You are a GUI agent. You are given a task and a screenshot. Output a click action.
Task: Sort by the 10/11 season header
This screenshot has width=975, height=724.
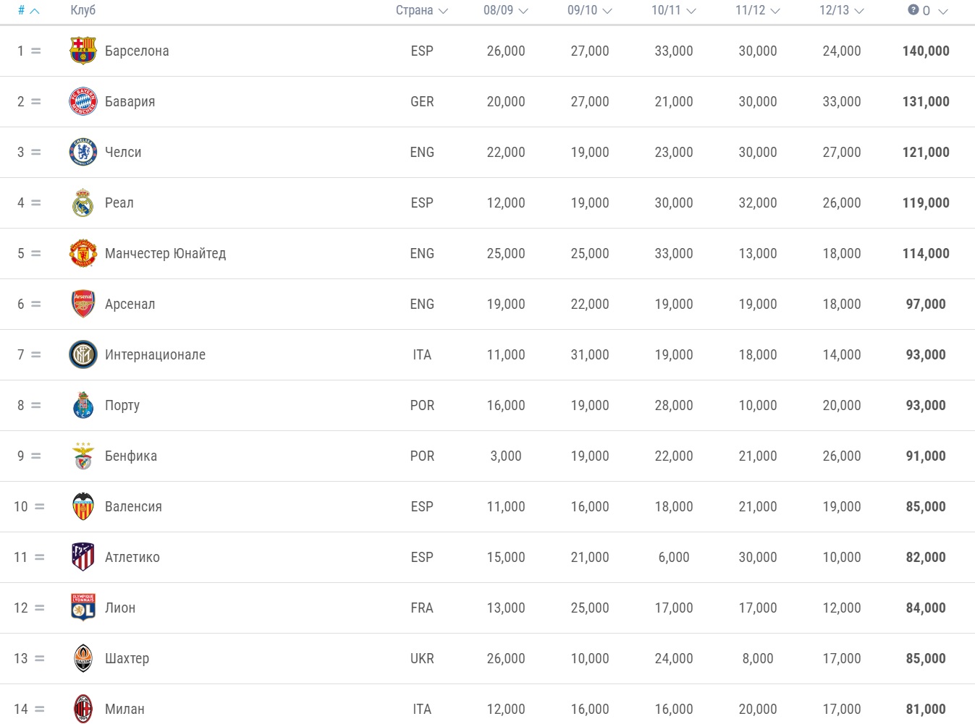coord(674,10)
